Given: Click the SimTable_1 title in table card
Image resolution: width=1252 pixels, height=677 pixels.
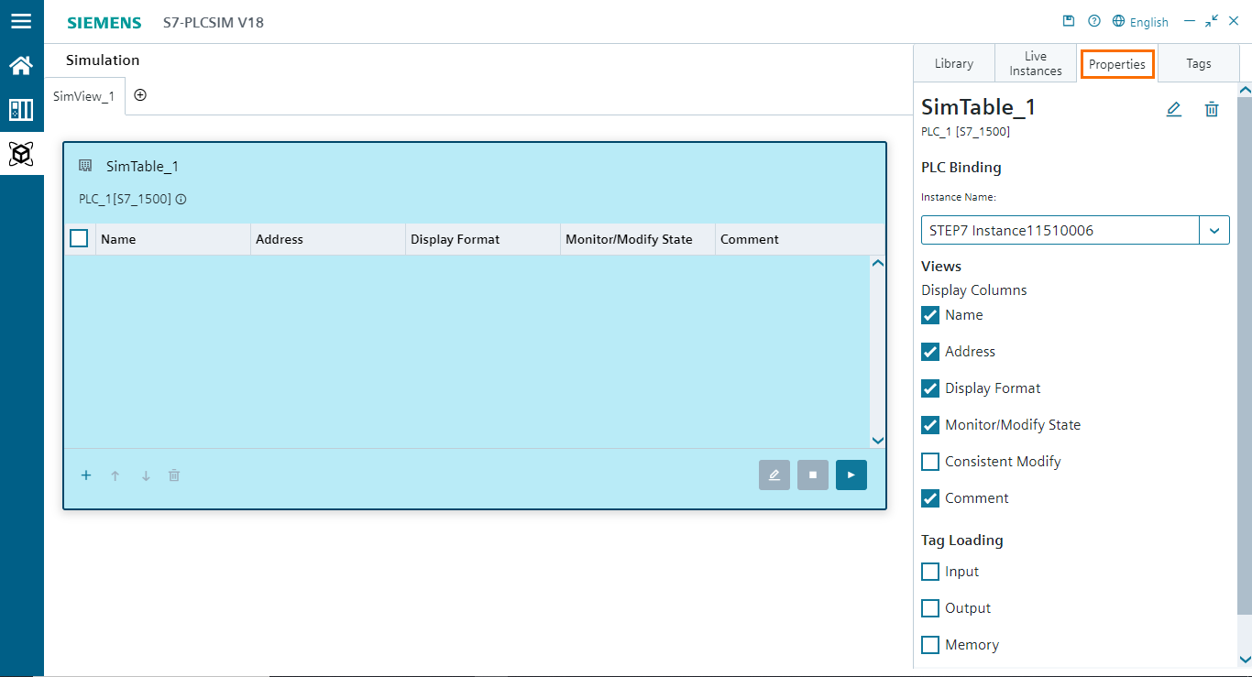Looking at the screenshot, I should [142, 166].
